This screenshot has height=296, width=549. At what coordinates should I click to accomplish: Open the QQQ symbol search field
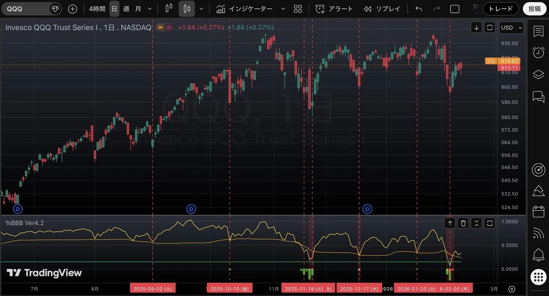click(31, 9)
